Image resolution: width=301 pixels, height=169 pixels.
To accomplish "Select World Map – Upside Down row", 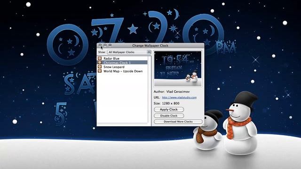I will coord(122,71).
